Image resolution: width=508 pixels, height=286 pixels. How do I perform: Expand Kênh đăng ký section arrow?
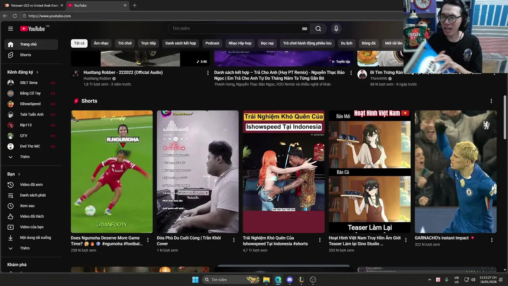37,72
